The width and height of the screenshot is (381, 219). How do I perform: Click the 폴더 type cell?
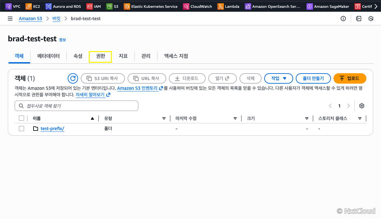click(108, 128)
